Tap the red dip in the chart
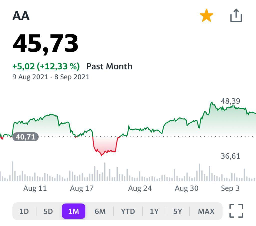The height and width of the screenshot is (226, 256). (x=105, y=147)
